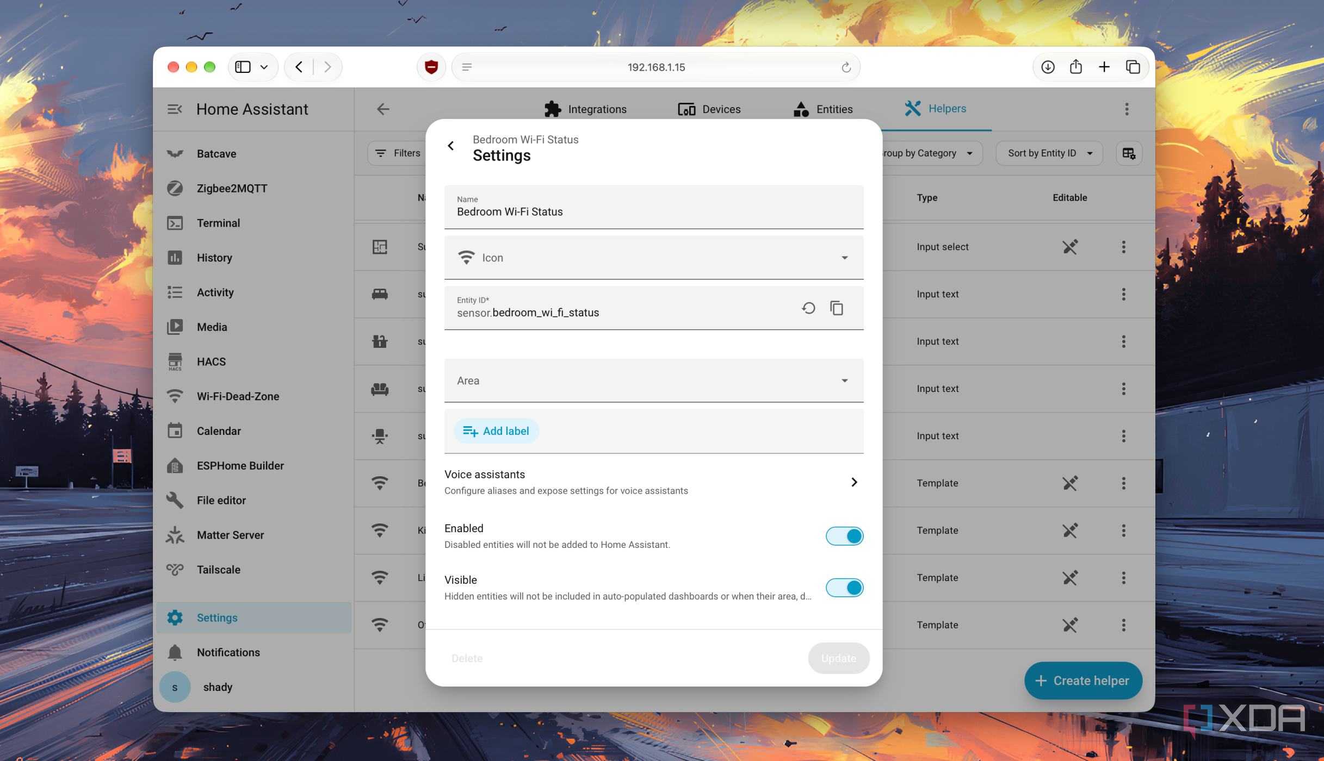1324x761 pixels.
Task: Click the Delete button
Action: click(467, 658)
